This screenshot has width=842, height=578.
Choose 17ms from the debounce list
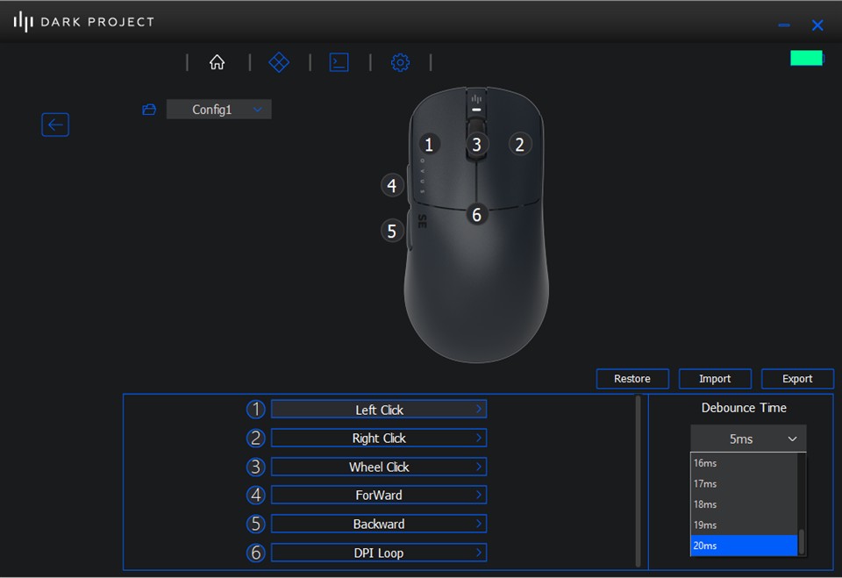click(743, 483)
